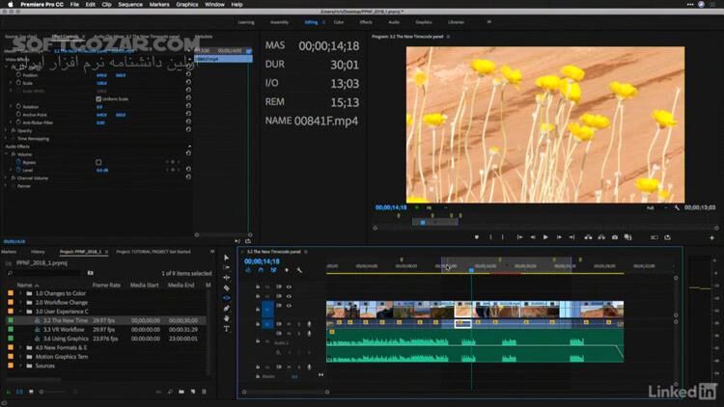Export frame with camera icon
The height and width of the screenshot is (407, 724).
click(615, 237)
